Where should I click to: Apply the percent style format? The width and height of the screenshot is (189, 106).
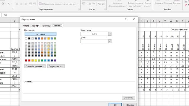click(x=90, y=4)
